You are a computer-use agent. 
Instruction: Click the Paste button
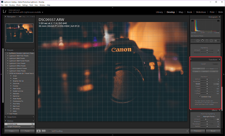click(x=27, y=131)
